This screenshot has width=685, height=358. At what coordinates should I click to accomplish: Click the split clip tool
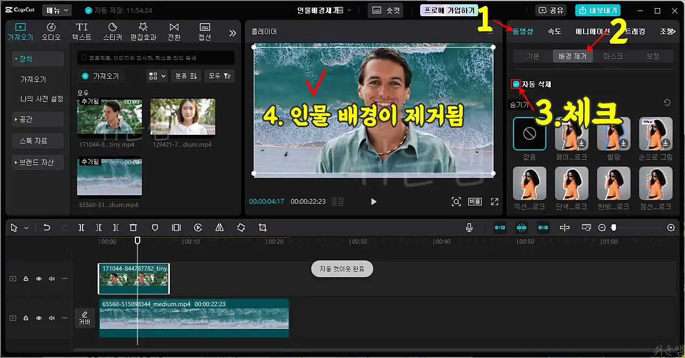point(81,228)
